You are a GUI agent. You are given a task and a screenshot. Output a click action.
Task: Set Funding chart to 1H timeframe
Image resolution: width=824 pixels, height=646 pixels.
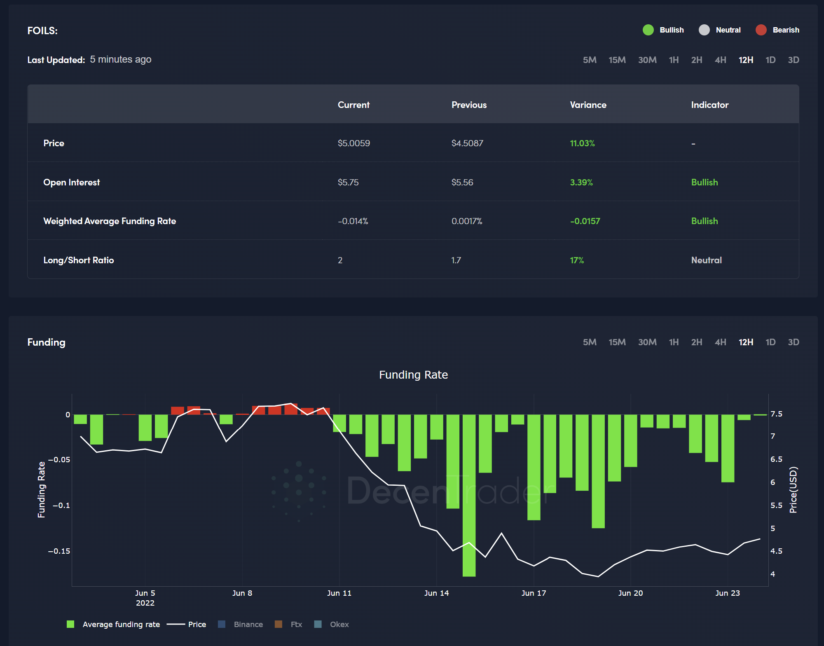click(x=674, y=342)
